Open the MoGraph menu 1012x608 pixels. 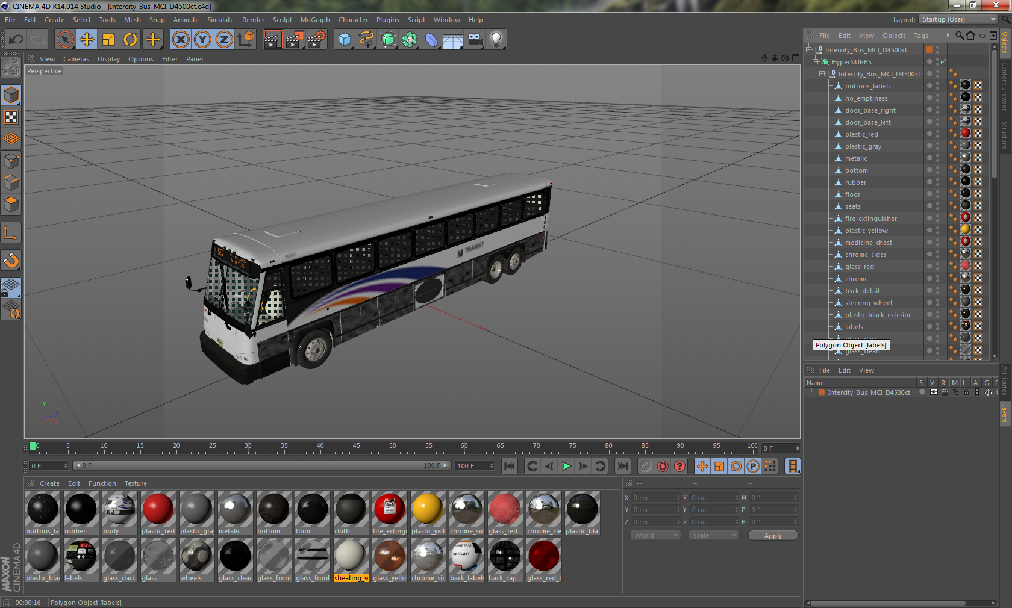[315, 20]
